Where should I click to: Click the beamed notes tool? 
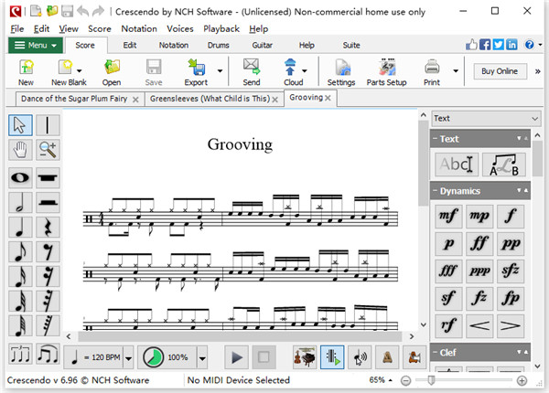pos(48,354)
